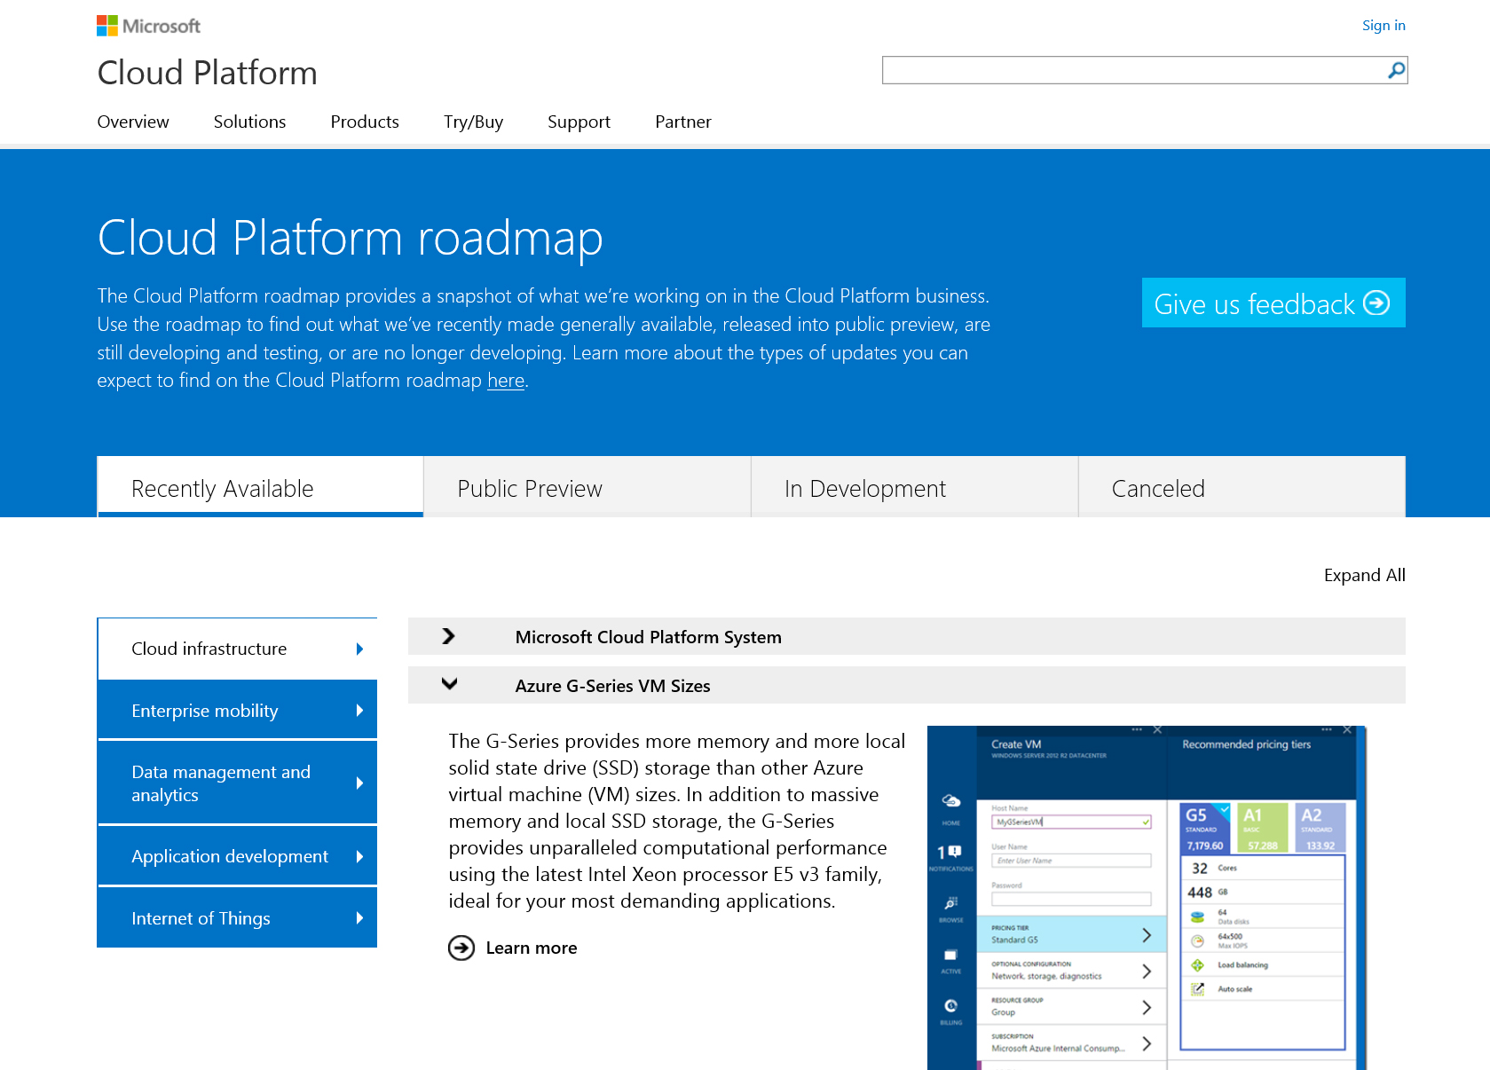The height and width of the screenshot is (1070, 1490).
Task: Click the Cloud Platform roadmap headline
Action: 350,238
